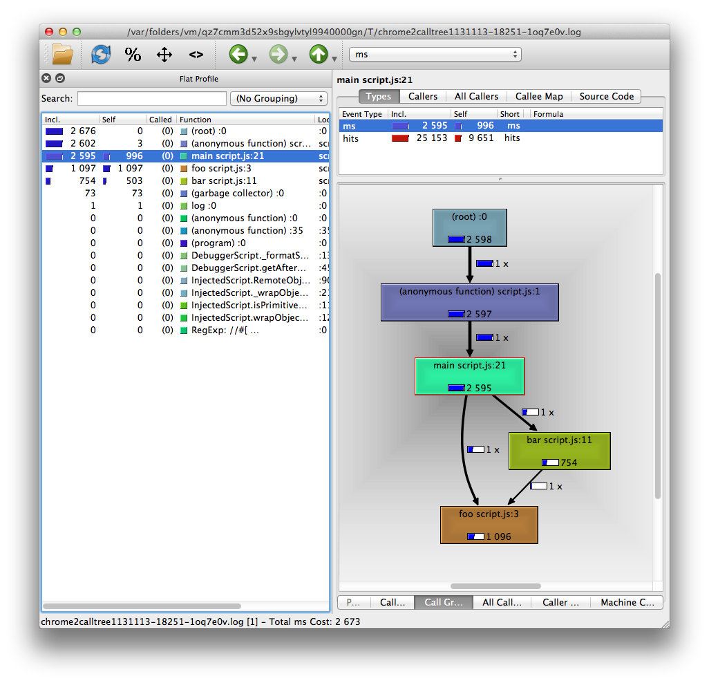Select the RegExp row in profile list
This screenshot has height=683, width=709.
[x=185, y=330]
